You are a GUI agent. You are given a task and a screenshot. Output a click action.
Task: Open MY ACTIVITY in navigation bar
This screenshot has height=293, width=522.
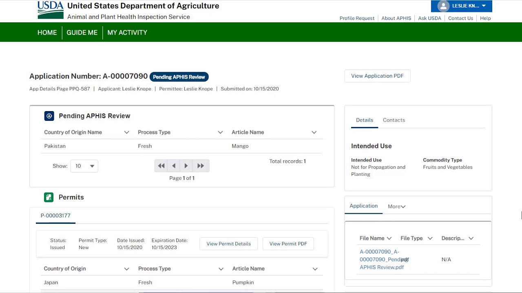click(127, 33)
